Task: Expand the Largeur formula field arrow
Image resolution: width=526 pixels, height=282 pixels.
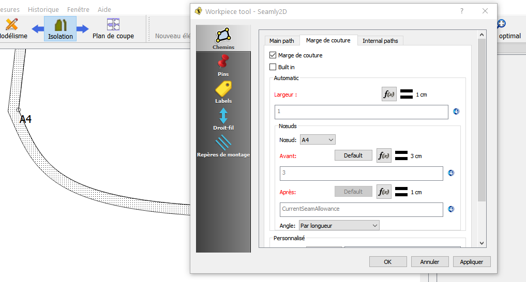Action: coord(456,112)
